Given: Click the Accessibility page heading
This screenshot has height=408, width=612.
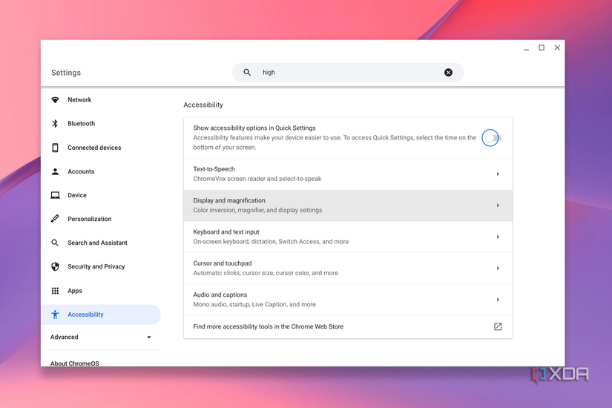Looking at the screenshot, I should point(203,105).
